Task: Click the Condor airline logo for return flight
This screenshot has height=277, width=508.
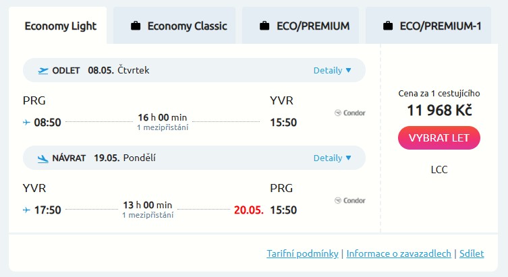Action: (350, 200)
